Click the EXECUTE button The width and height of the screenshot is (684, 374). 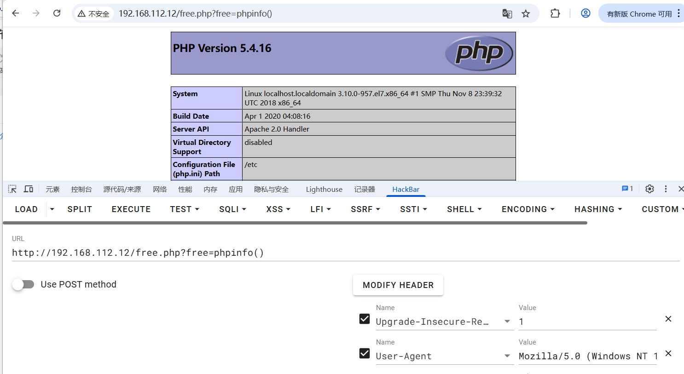point(131,209)
